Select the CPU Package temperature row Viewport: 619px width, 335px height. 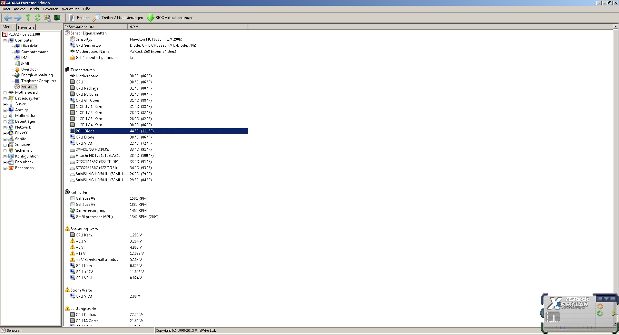[159, 88]
